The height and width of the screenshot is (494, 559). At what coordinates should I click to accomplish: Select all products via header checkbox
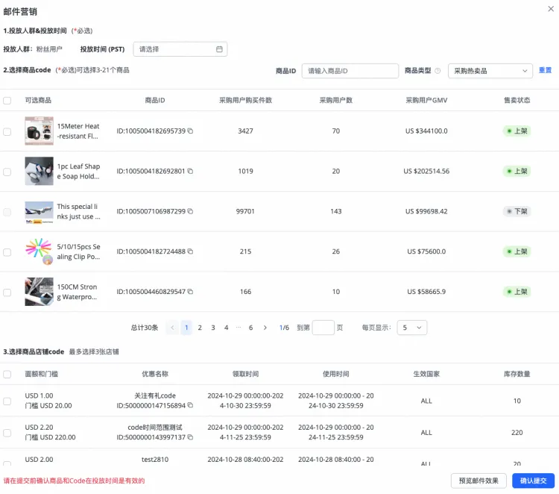[x=7, y=100]
